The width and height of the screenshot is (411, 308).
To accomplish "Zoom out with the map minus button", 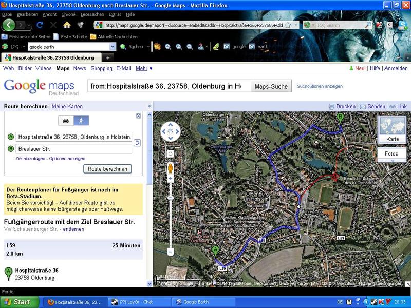I will [171, 252].
